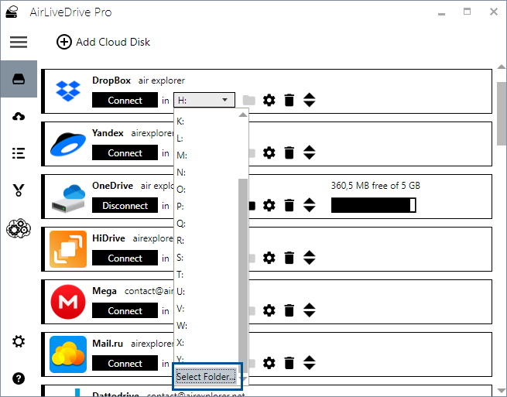The image size is (507, 397).
Task: Select the disks view sidebar icon
Action: click(x=19, y=79)
